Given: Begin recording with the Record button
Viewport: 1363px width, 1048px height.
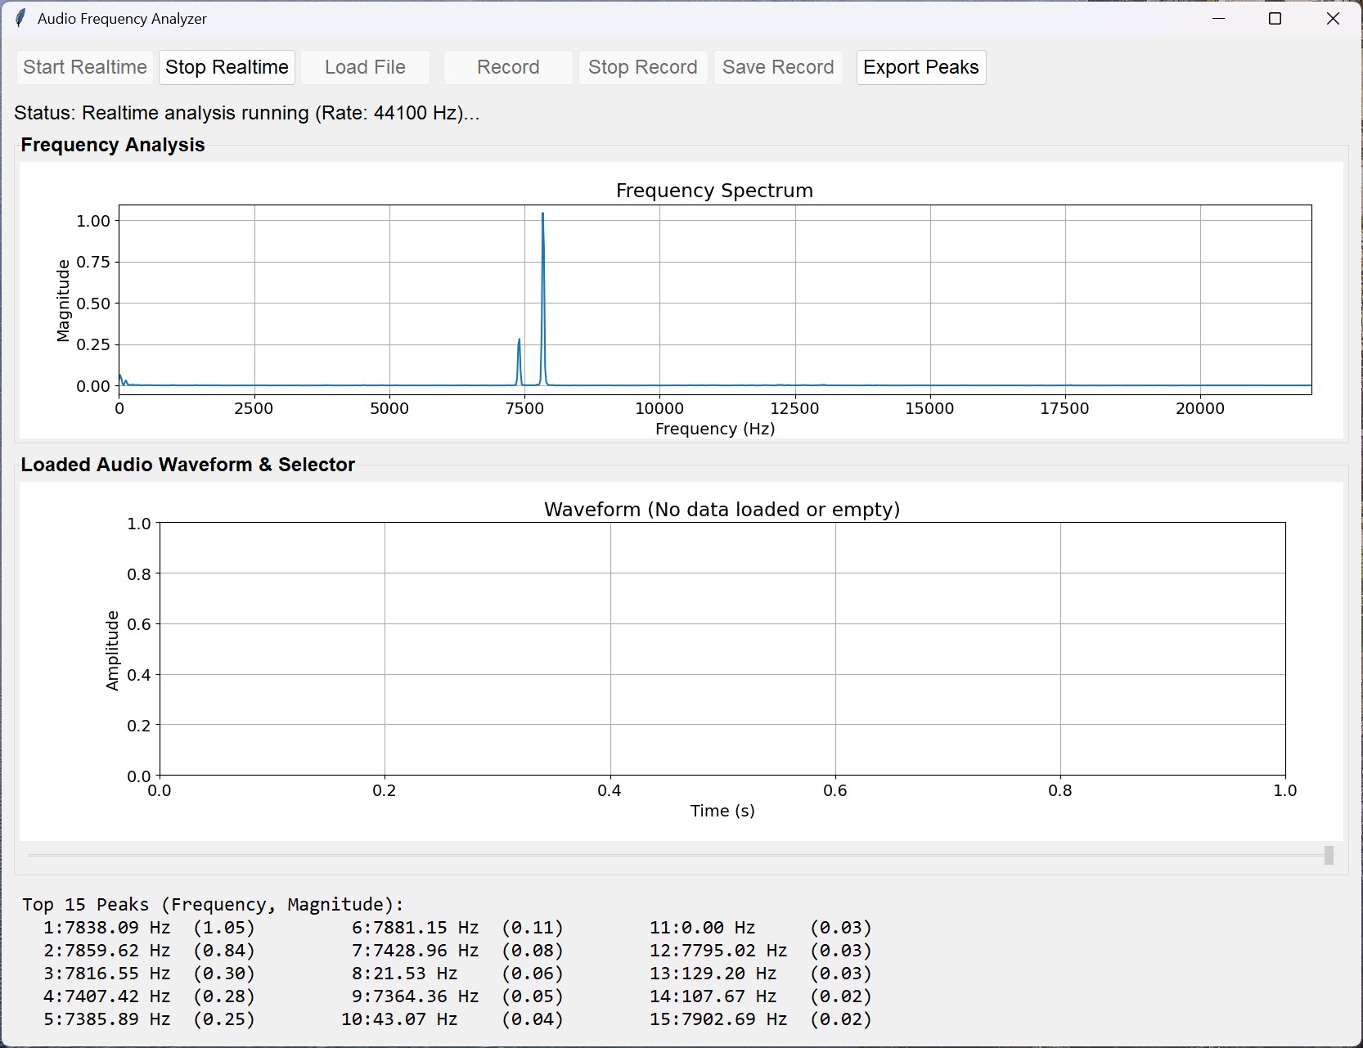Looking at the screenshot, I should (507, 67).
